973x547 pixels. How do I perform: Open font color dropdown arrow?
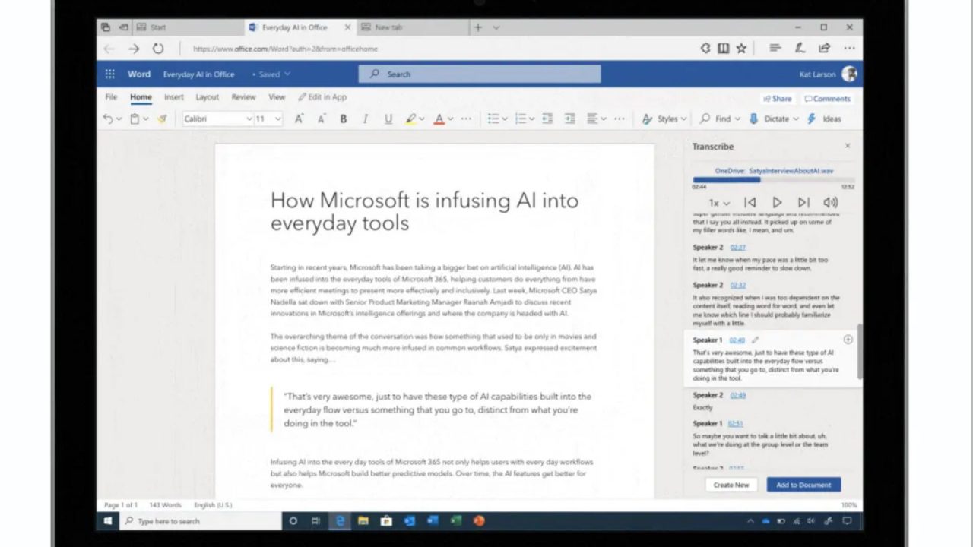click(x=450, y=119)
